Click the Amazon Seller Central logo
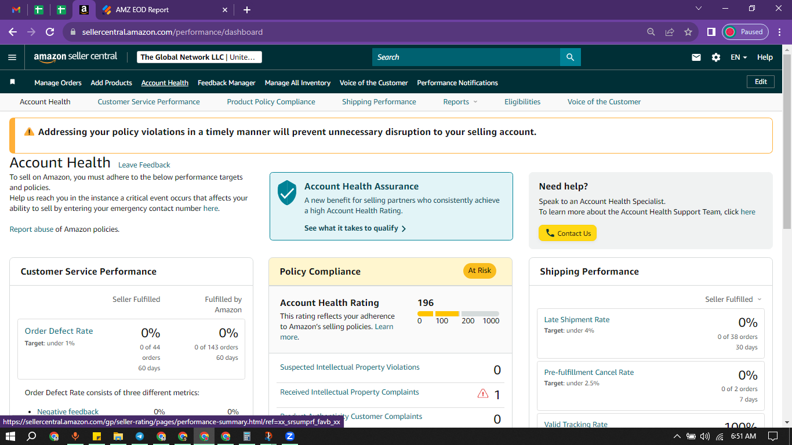 click(75, 57)
